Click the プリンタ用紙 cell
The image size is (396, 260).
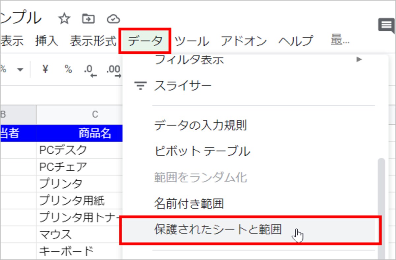(80, 200)
